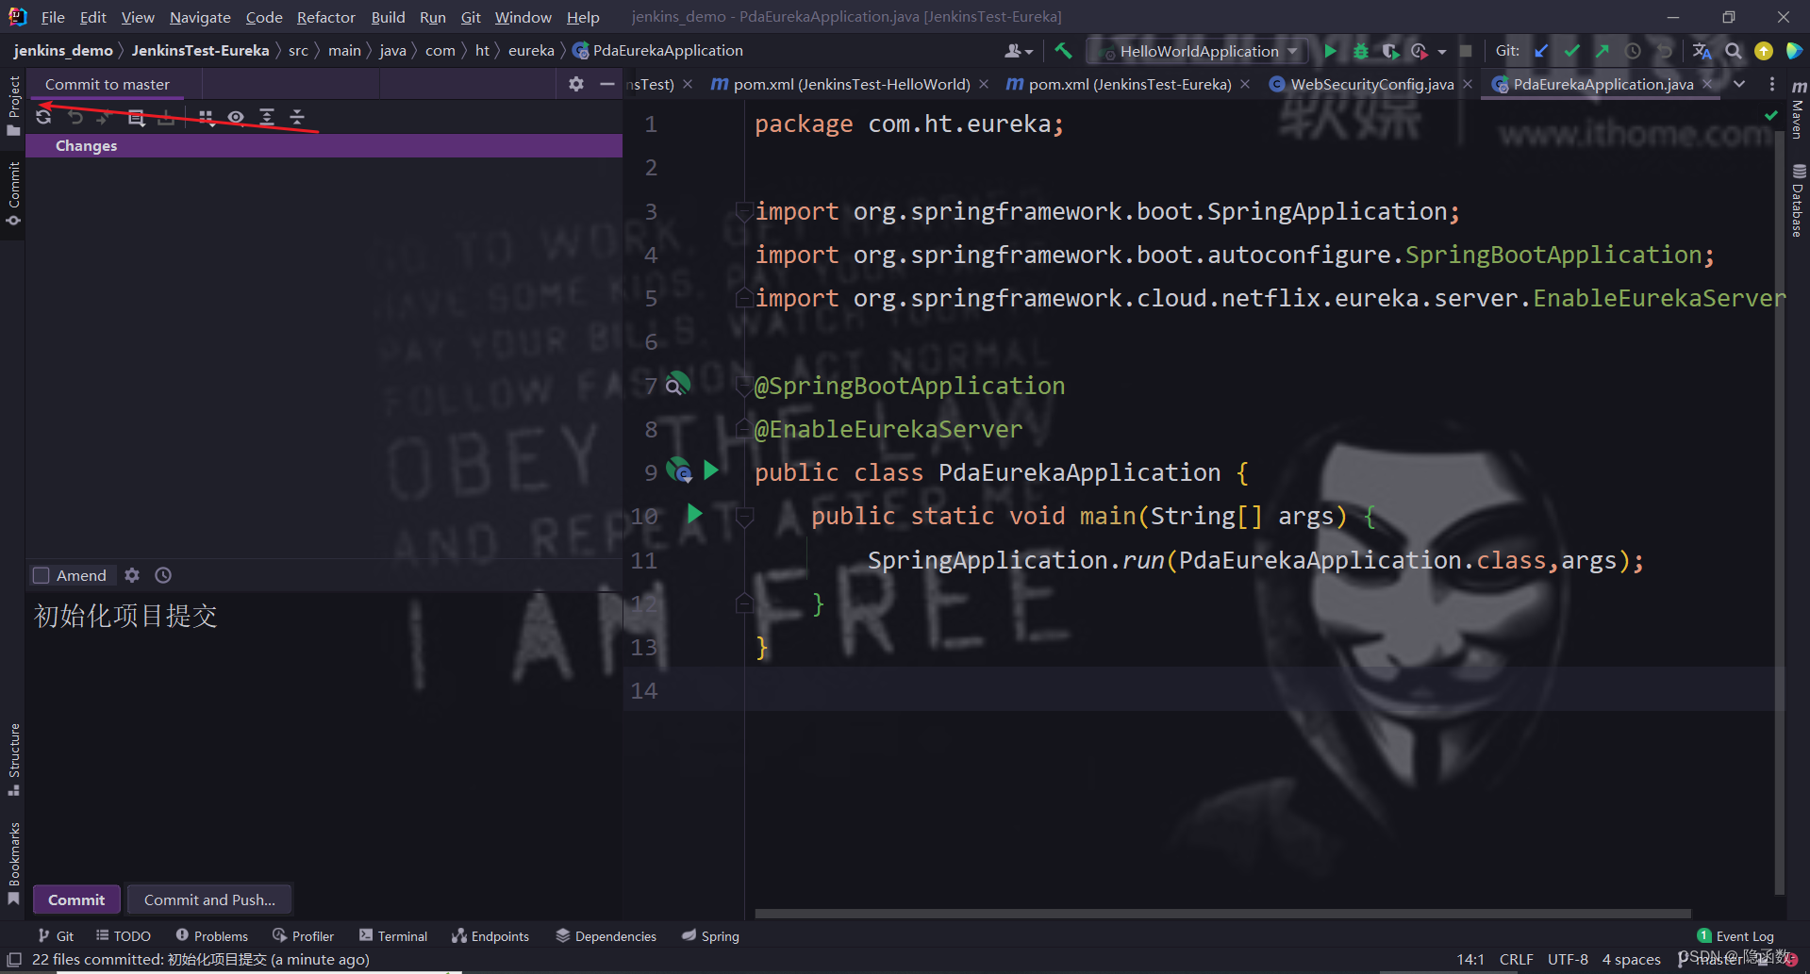Toggle Commit tool window sidebar
Viewport: 1810px width, 974px height.
tap(13, 193)
